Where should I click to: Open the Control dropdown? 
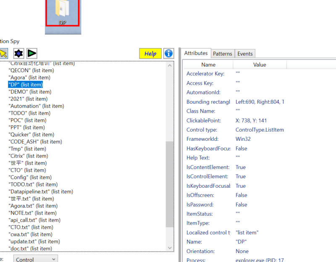pyautogui.click(x=36, y=259)
